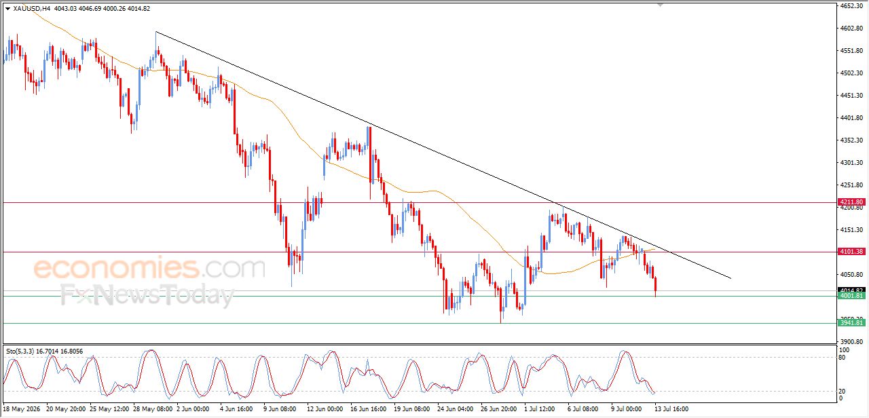This screenshot has width=869, height=418.
Task: Click the economies.com watermark logo
Action: click(149, 268)
